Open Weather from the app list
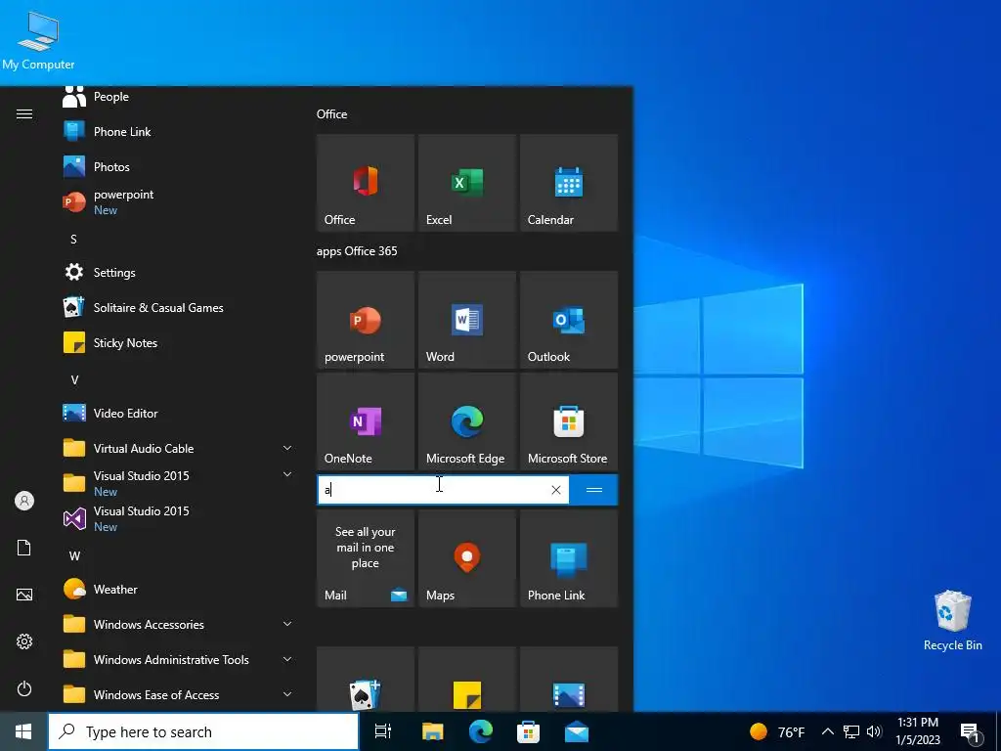Viewport: 1001px width, 751px height. click(179, 589)
